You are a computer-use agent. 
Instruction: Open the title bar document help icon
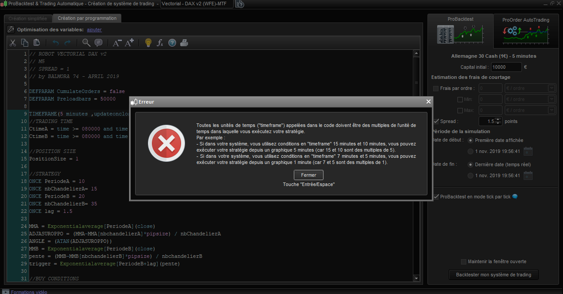point(240,4)
